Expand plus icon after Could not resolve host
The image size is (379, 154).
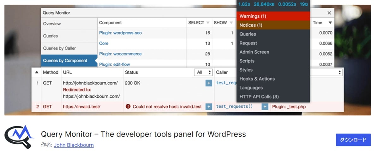pyautogui.click(x=208, y=107)
